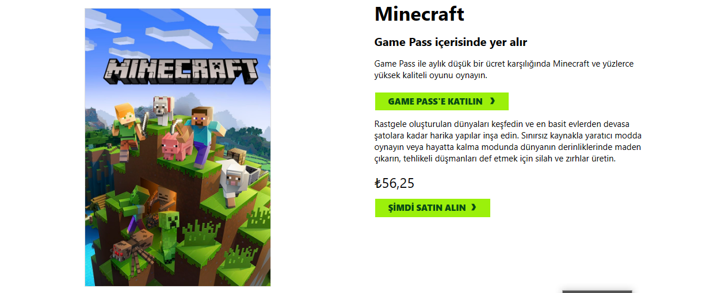Click the GAME PASS'E KATILIN button
The width and height of the screenshot is (721, 293).
pyautogui.click(x=441, y=101)
